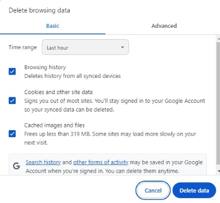Click the 'Cookies and other site data' heading

58,92
